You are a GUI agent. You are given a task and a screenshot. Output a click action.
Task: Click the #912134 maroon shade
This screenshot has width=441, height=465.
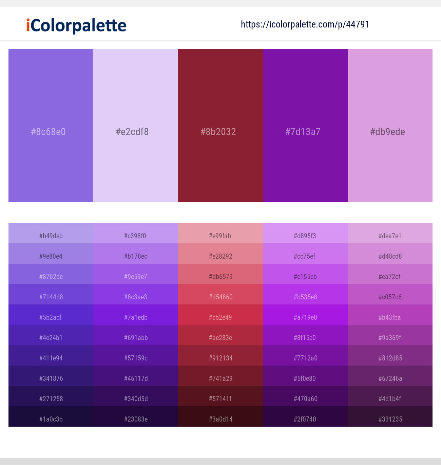[220, 358]
